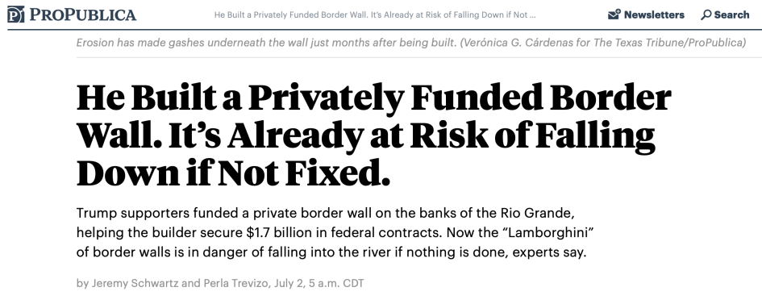
Task: Open author Jeremy Schwartz's profile link
Action: pos(135,283)
